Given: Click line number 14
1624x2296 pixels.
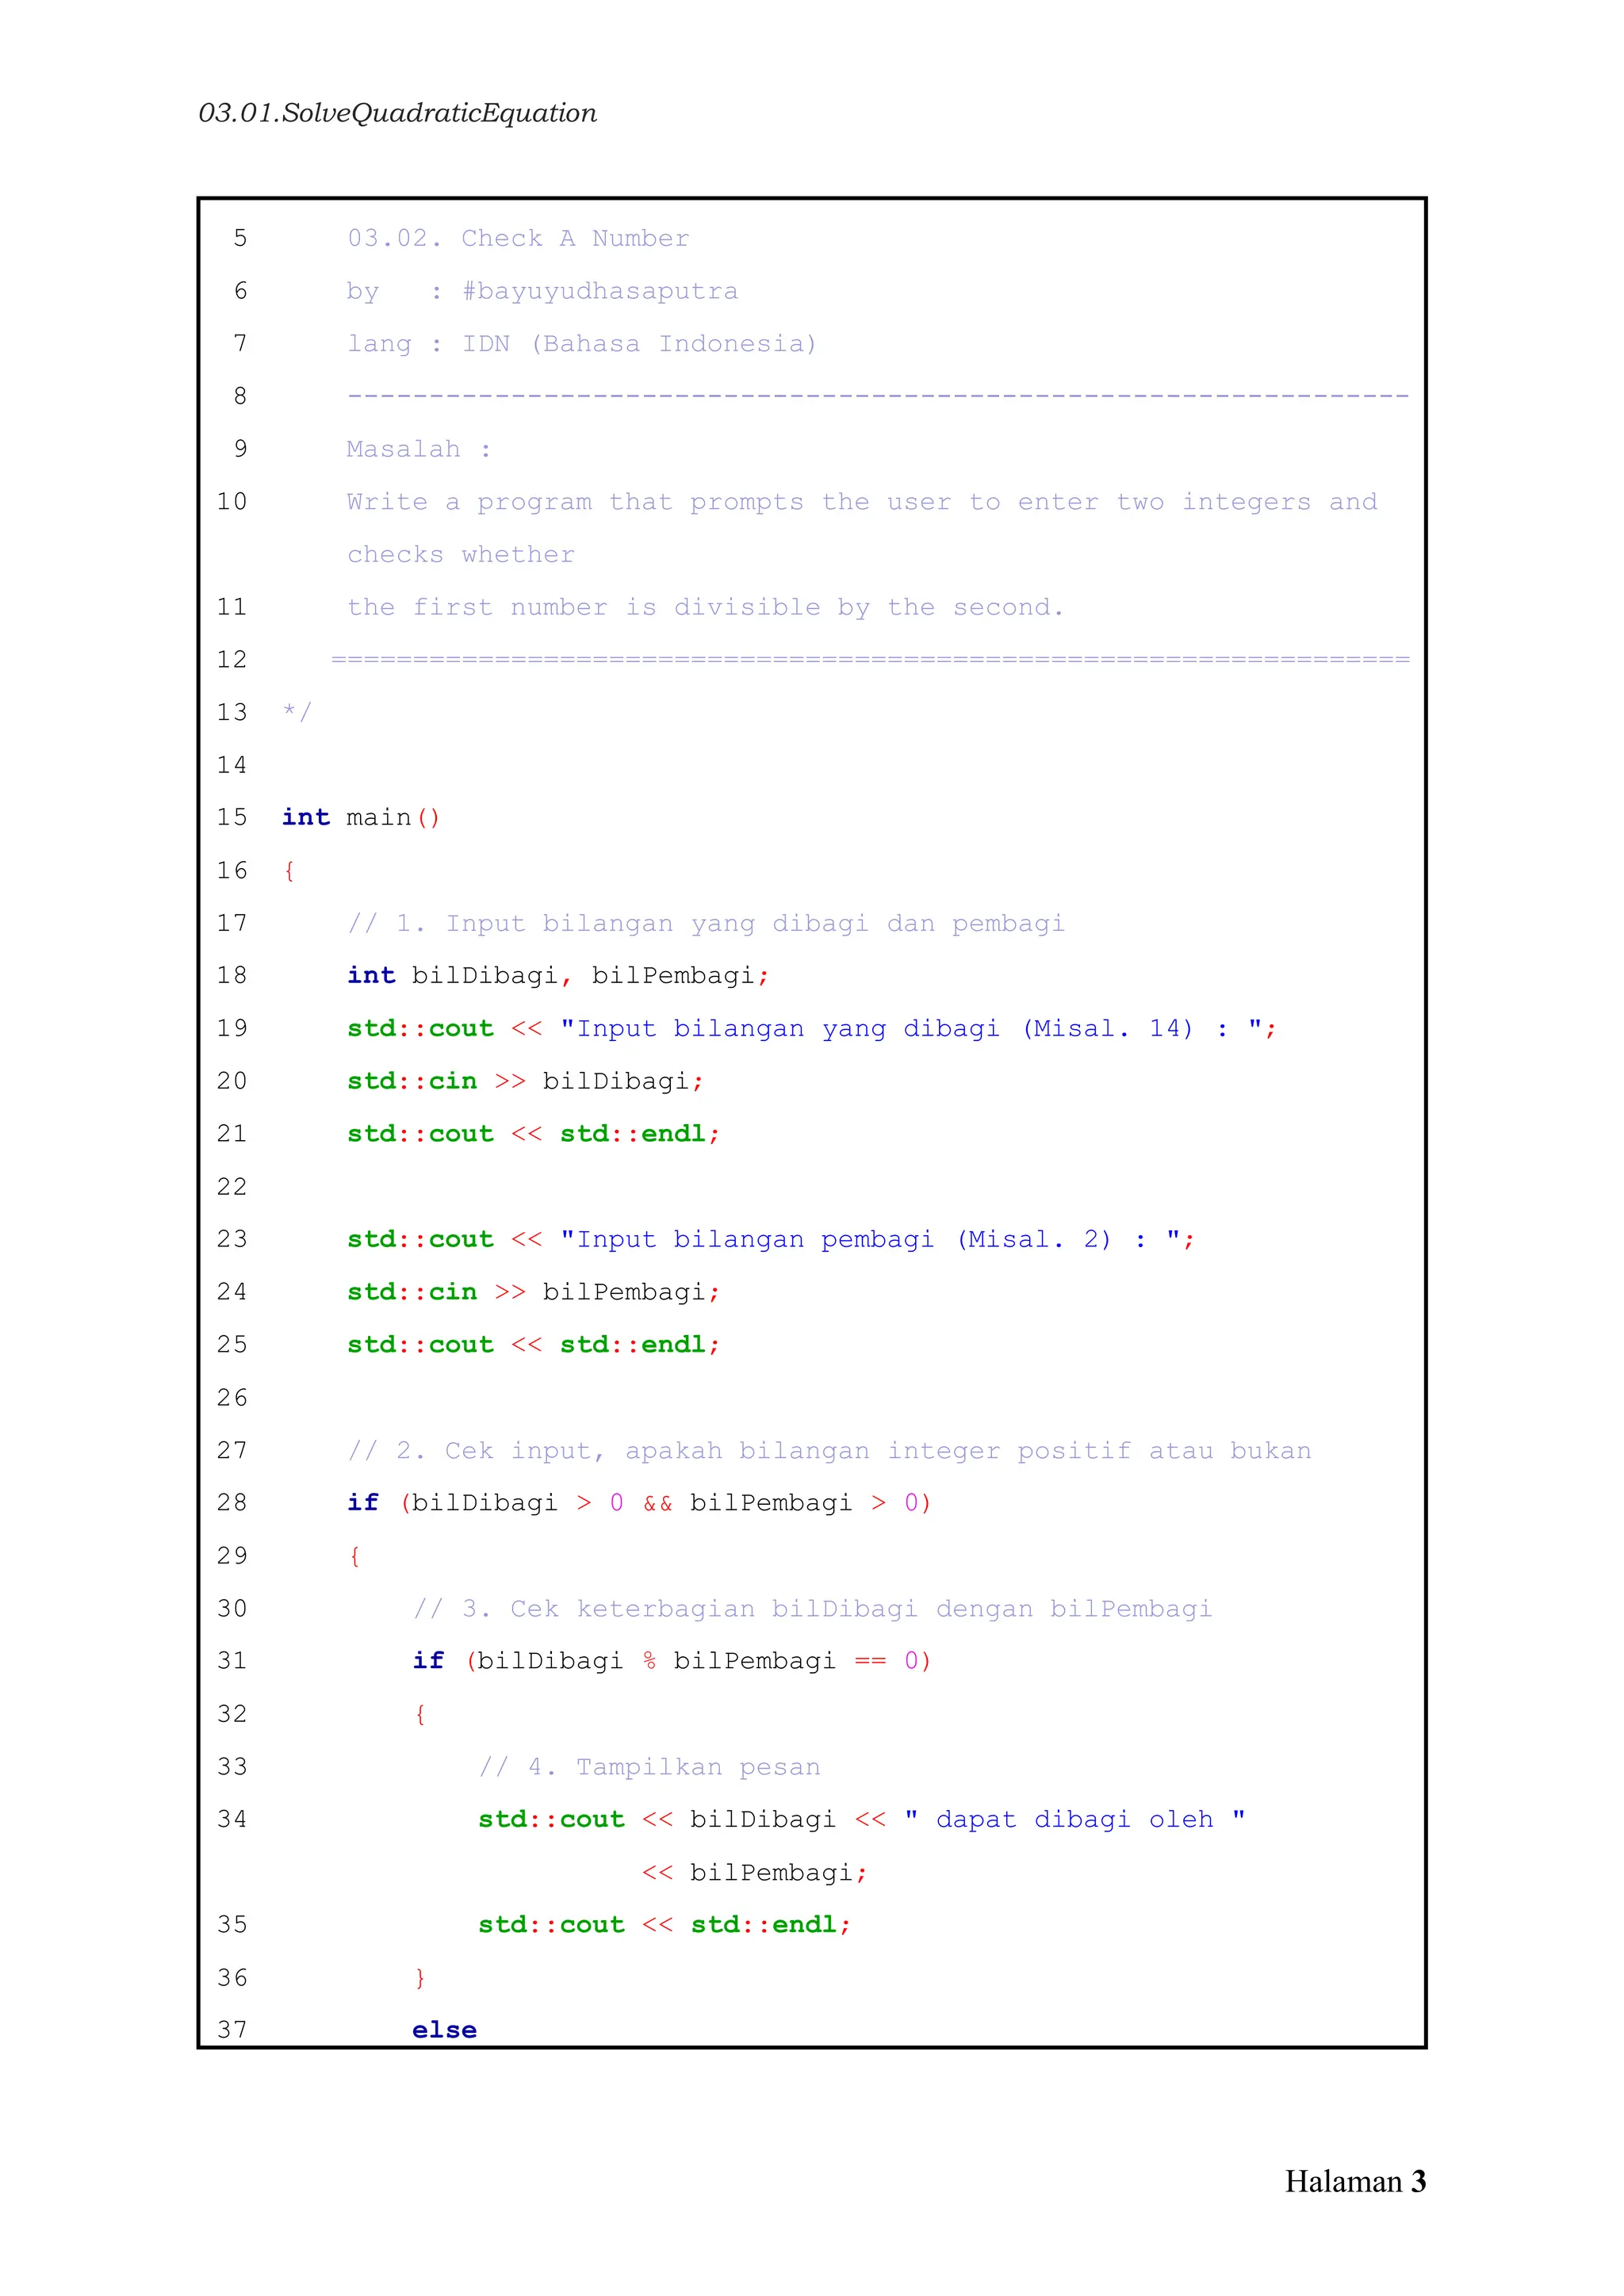Looking at the screenshot, I should [232, 765].
